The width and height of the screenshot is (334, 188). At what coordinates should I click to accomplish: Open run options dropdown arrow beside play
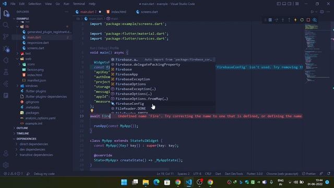[x=316, y=11]
